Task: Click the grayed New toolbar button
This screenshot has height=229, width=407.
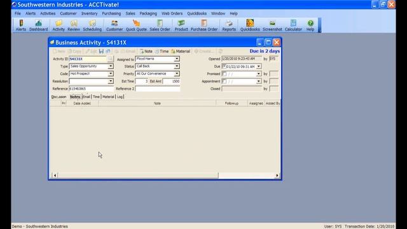Action: pyautogui.click(x=59, y=52)
